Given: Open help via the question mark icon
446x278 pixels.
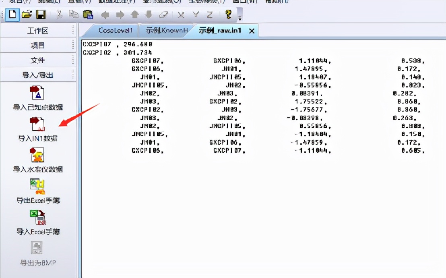Looking at the screenshot, I should [x=228, y=15].
